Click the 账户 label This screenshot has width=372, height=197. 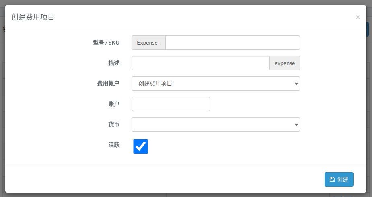pos(114,104)
